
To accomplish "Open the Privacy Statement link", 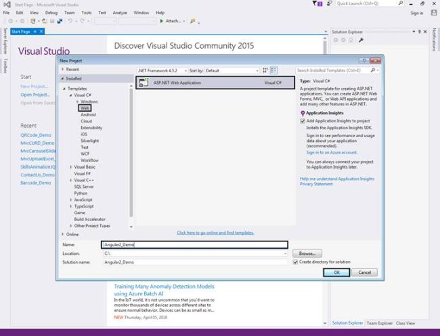I will [316, 184].
